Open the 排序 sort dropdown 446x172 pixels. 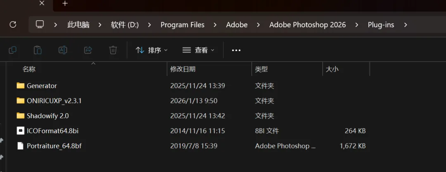click(152, 50)
